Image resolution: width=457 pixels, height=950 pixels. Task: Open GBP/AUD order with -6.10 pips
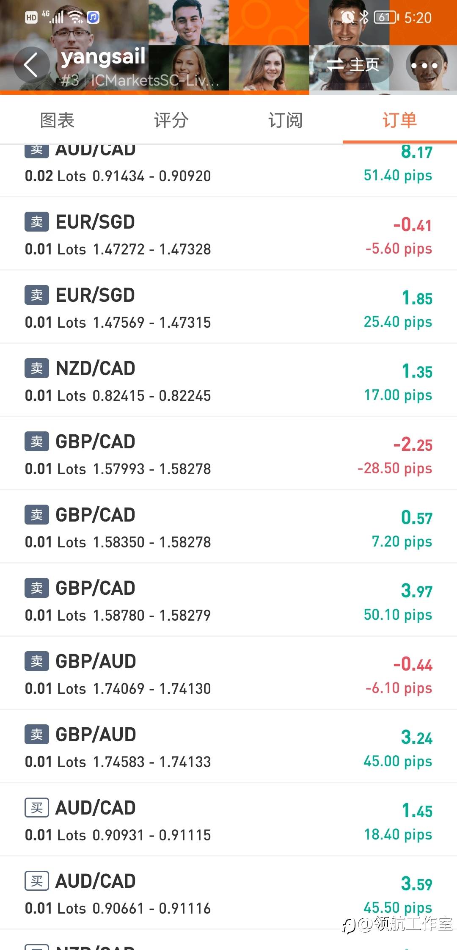pos(228,674)
